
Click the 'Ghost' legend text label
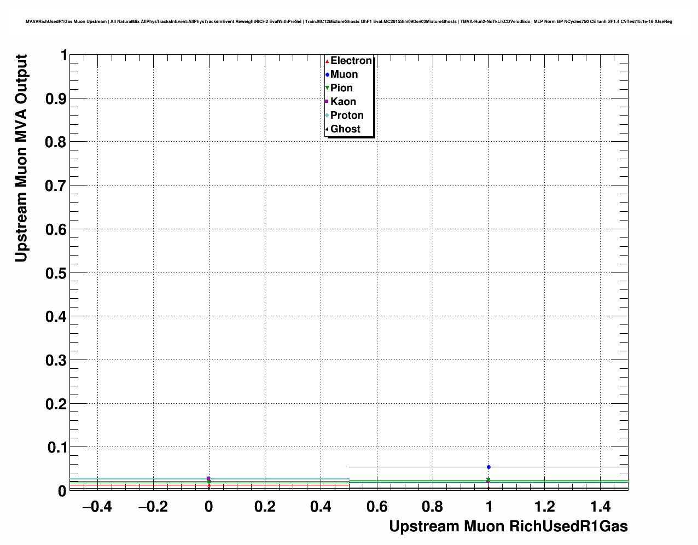(x=345, y=129)
